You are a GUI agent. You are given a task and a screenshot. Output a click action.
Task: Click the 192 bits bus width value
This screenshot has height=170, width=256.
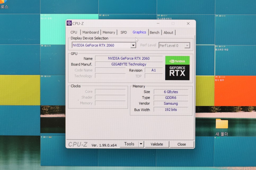[x=171, y=110]
